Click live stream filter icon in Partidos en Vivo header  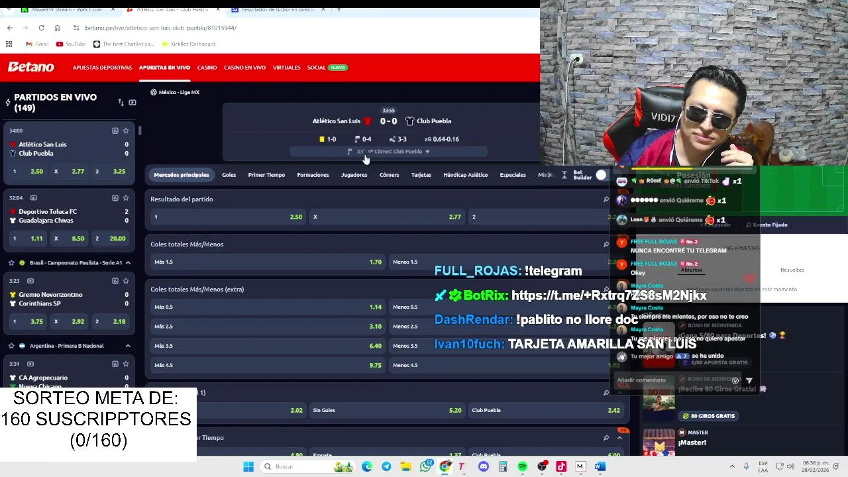(x=132, y=103)
